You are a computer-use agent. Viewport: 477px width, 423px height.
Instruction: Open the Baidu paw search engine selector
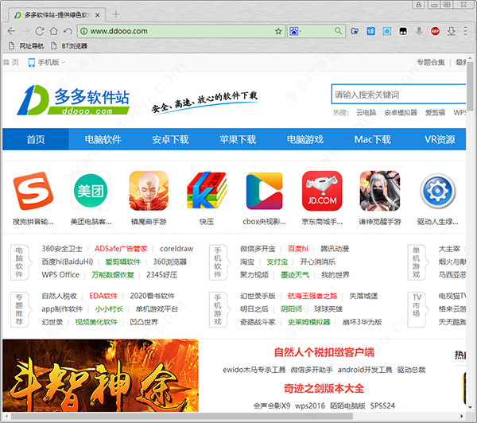[x=294, y=31]
